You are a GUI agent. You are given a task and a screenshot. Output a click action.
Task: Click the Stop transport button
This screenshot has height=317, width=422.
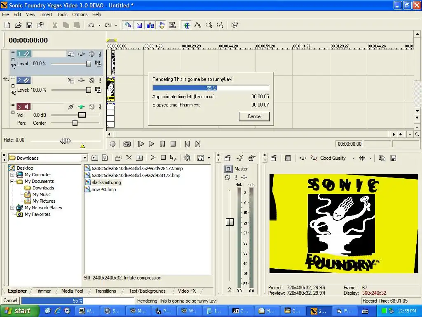(x=173, y=144)
